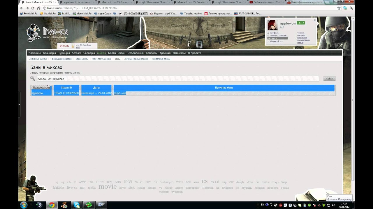Open the топики link in user panel
This screenshot has width=373, height=209.
coord(300,33)
